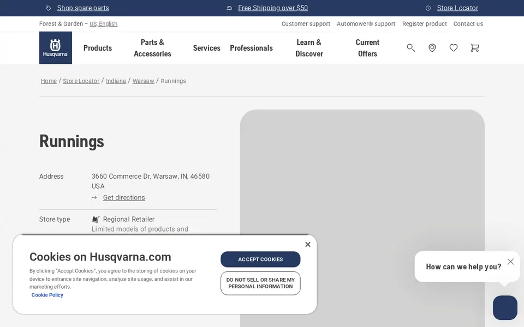Open the Services menu
This screenshot has width=524, height=327.
click(206, 48)
